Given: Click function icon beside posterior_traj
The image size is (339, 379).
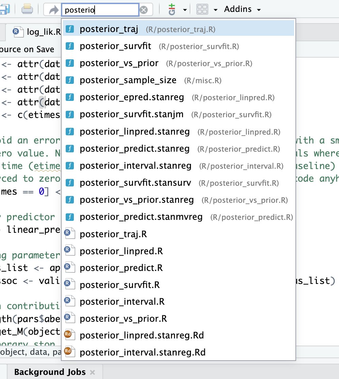Looking at the screenshot, I should [x=70, y=29].
